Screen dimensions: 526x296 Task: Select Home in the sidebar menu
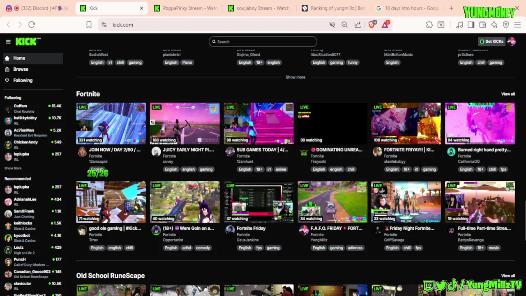[x=33, y=58]
